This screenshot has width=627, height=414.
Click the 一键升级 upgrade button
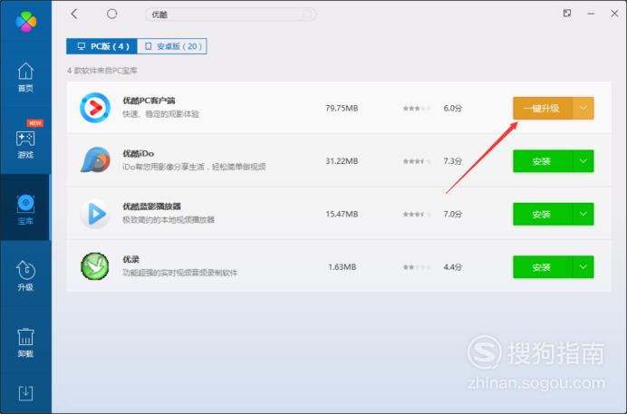click(x=542, y=109)
